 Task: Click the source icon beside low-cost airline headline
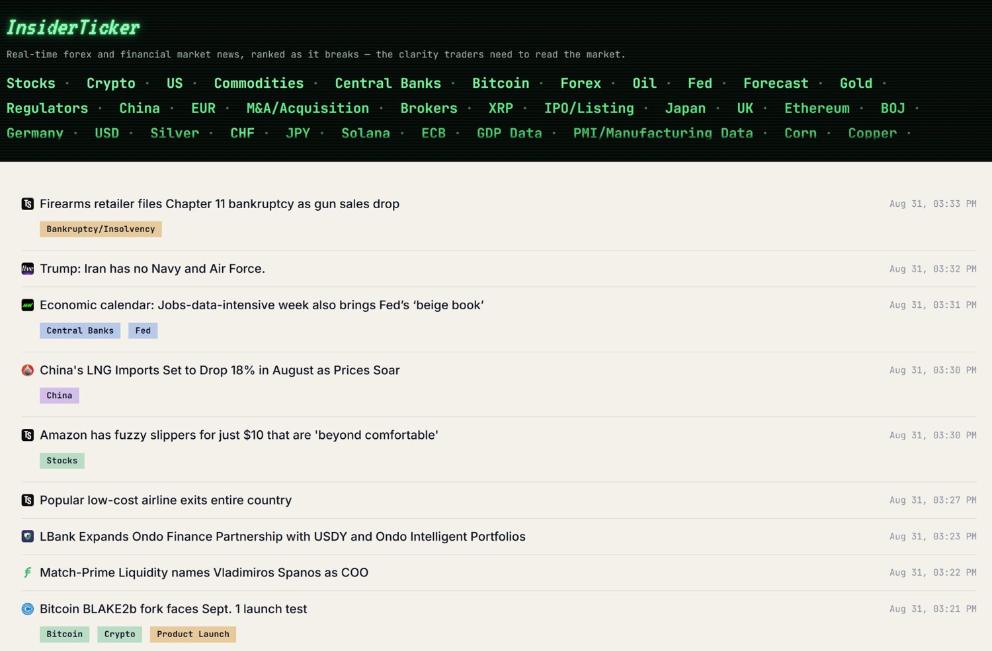[x=27, y=500]
